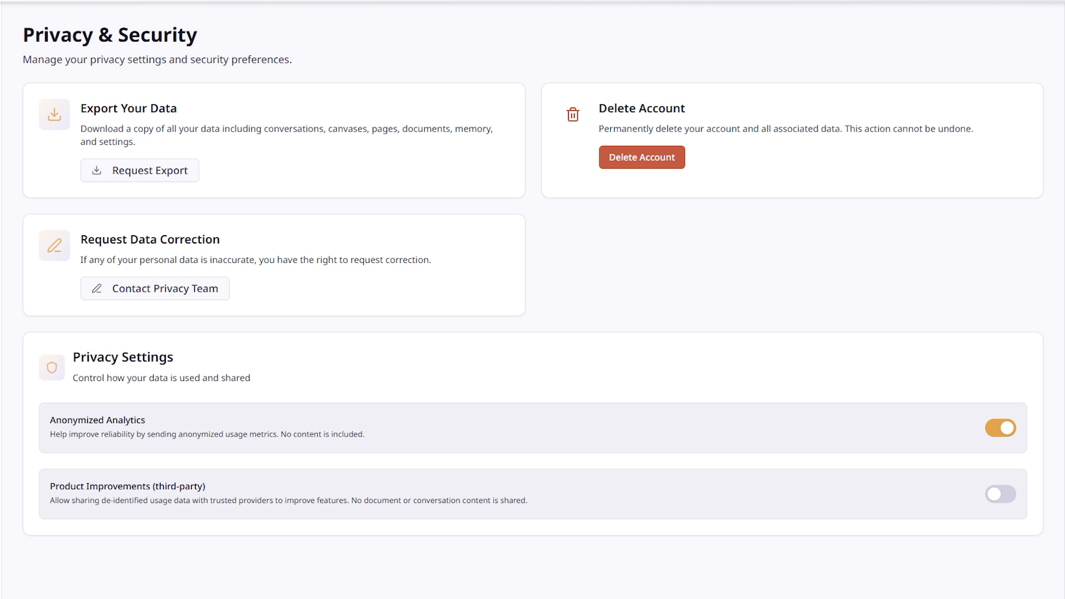Click the shield icon next to Privacy Settings
The height and width of the screenshot is (599, 1065).
(x=52, y=367)
